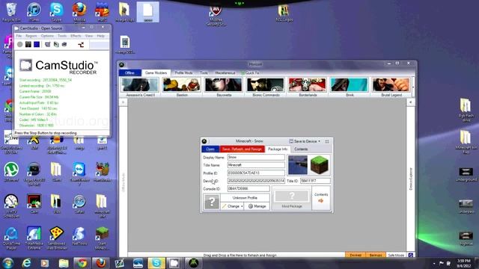Image resolution: width=479 pixels, height=269 pixels.
Task: Open Skype from the taskbar
Action: coord(156,263)
